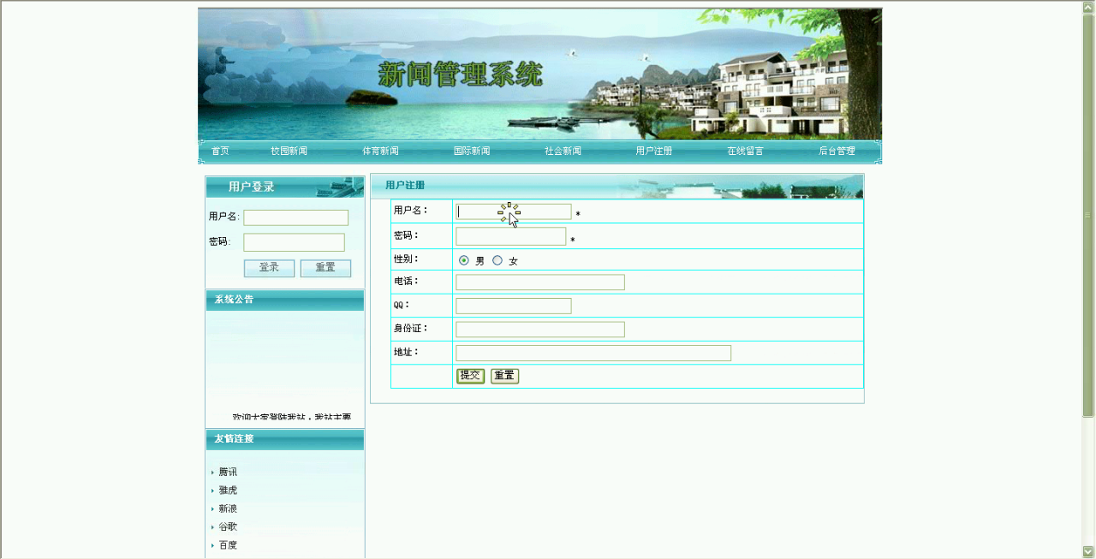1096x559 pixels.
Task: Open the 腾讯 friendly link
Action: (228, 472)
